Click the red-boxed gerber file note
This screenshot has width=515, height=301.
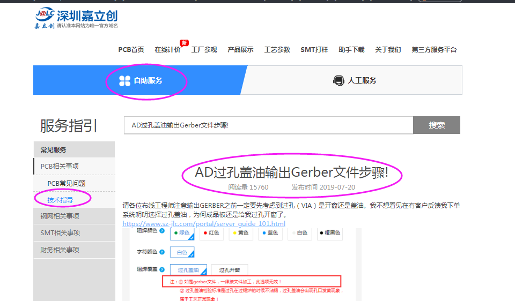pyautogui.click(x=252, y=281)
